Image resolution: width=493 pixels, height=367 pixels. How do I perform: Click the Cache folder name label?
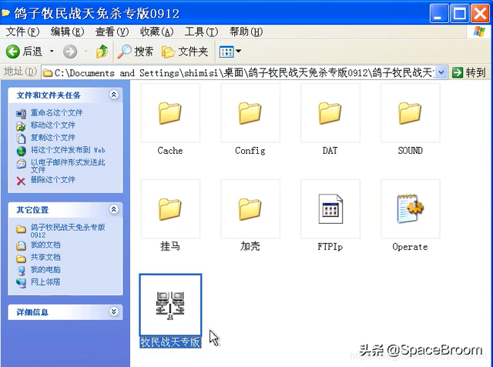point(170,151)
